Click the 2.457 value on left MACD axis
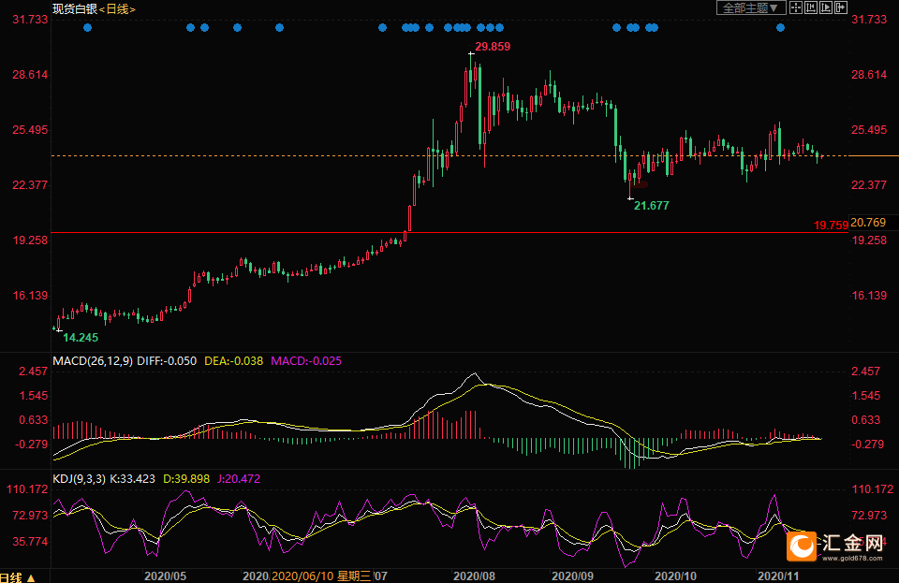 34,372
